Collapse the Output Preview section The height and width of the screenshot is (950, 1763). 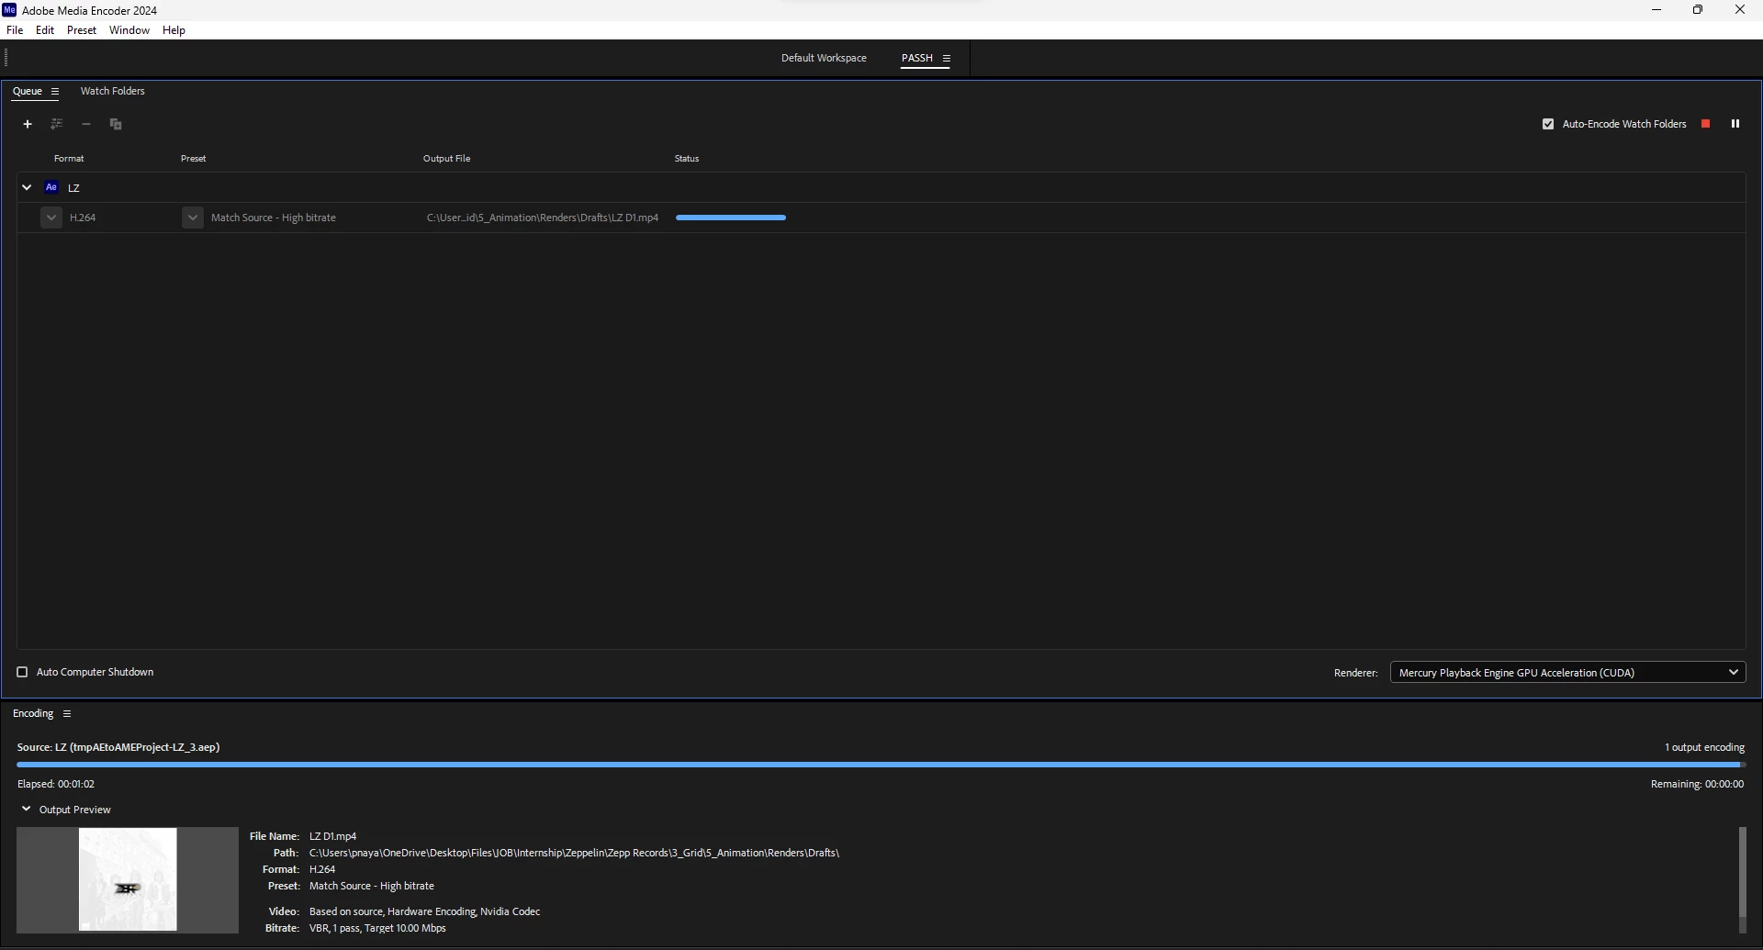(x=27, y=809)
